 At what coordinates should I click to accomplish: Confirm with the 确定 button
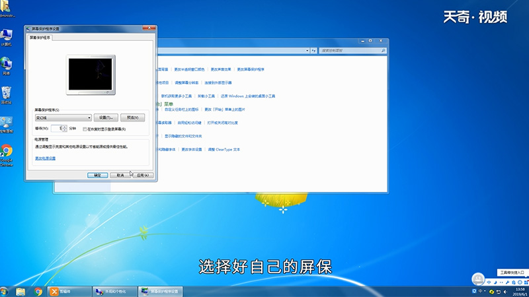pyautogui.click(x=97, y=175)
